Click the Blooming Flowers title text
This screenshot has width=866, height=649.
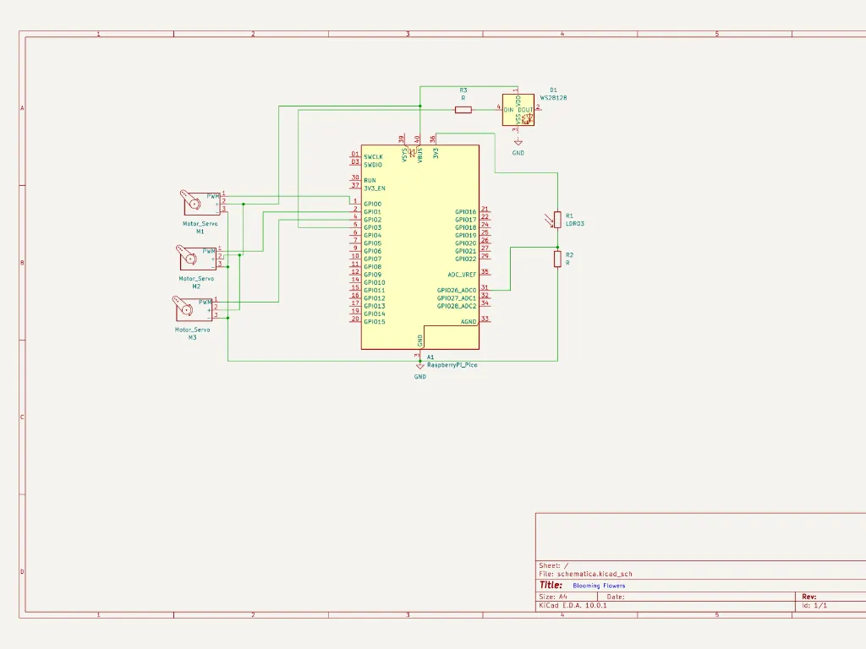[x=599, y=585]
